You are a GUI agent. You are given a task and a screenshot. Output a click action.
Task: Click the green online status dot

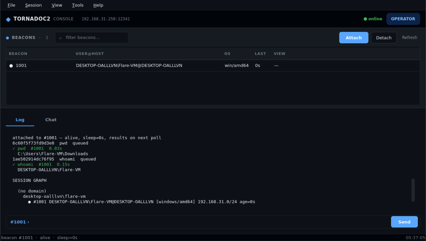365,19
